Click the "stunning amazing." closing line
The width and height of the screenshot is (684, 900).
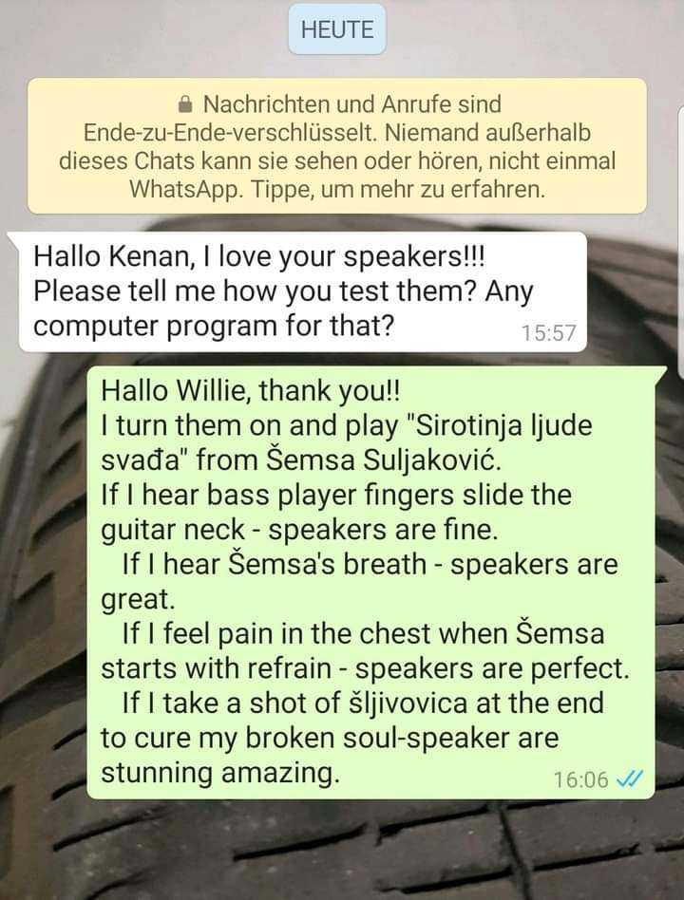(220, 773)
